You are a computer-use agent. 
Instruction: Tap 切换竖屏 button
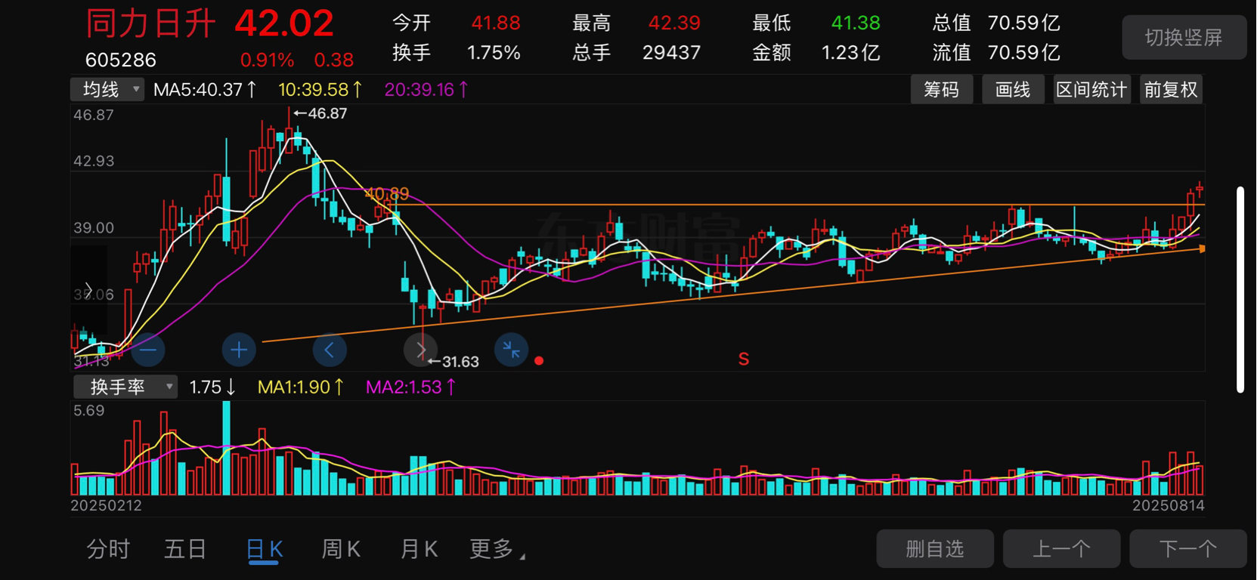pos(1184,38)
